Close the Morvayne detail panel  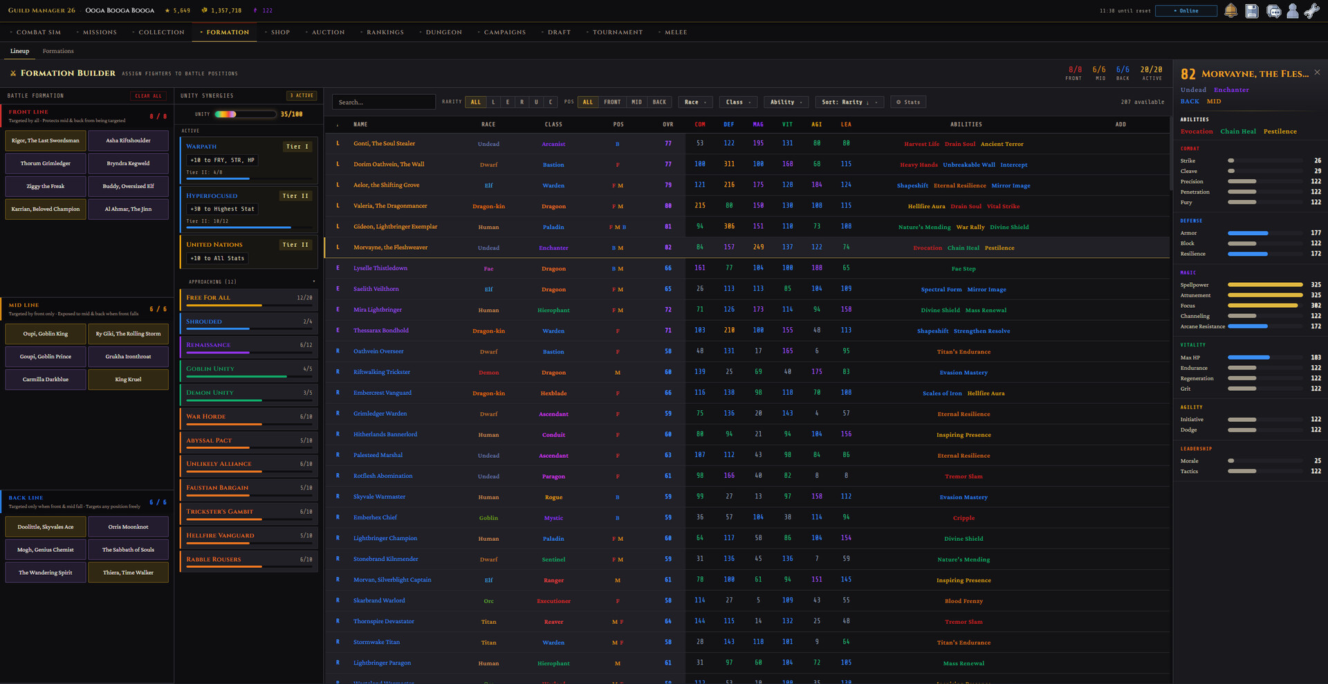tap(1317, 73)
